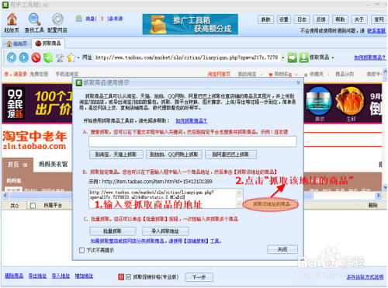
Task: Tick the select-all checkbox beside 所属平台
Action: (x=33, y=206)
